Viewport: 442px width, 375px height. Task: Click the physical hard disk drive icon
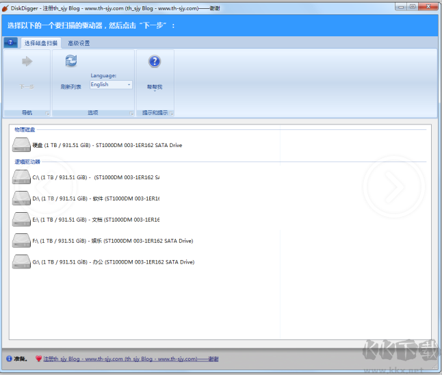21,144
